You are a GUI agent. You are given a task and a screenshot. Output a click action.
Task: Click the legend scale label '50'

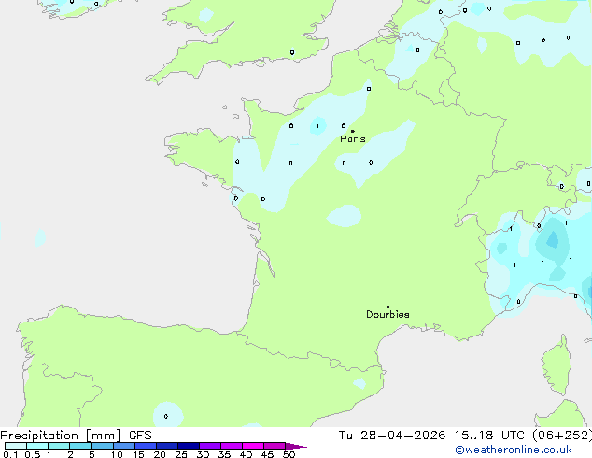point(289,454)
